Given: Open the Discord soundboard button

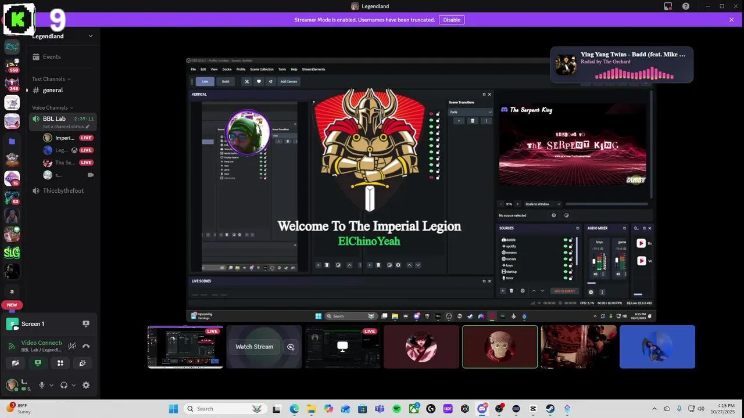Looking at the screenshot, I should point(83,363).
